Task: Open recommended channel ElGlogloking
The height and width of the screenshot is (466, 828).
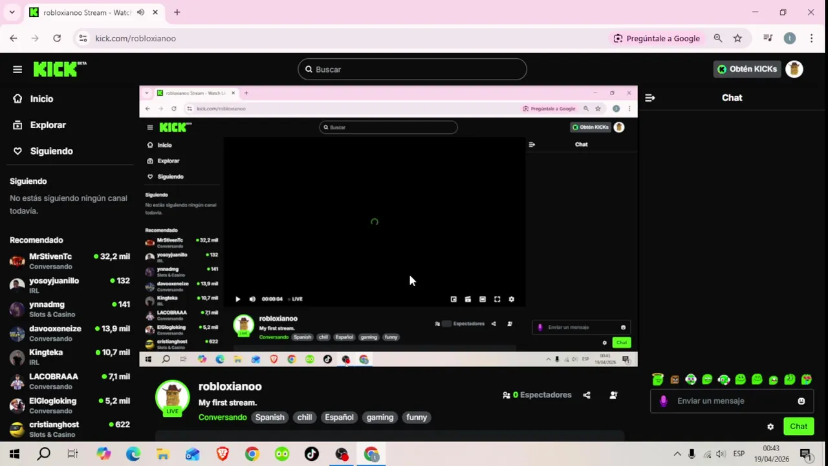Action: click(x=70, y=405)
